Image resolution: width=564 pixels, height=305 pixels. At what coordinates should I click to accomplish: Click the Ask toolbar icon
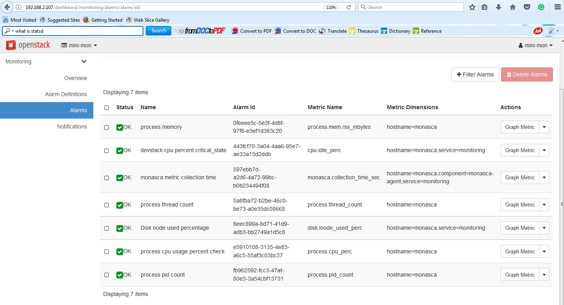(538, 31)
